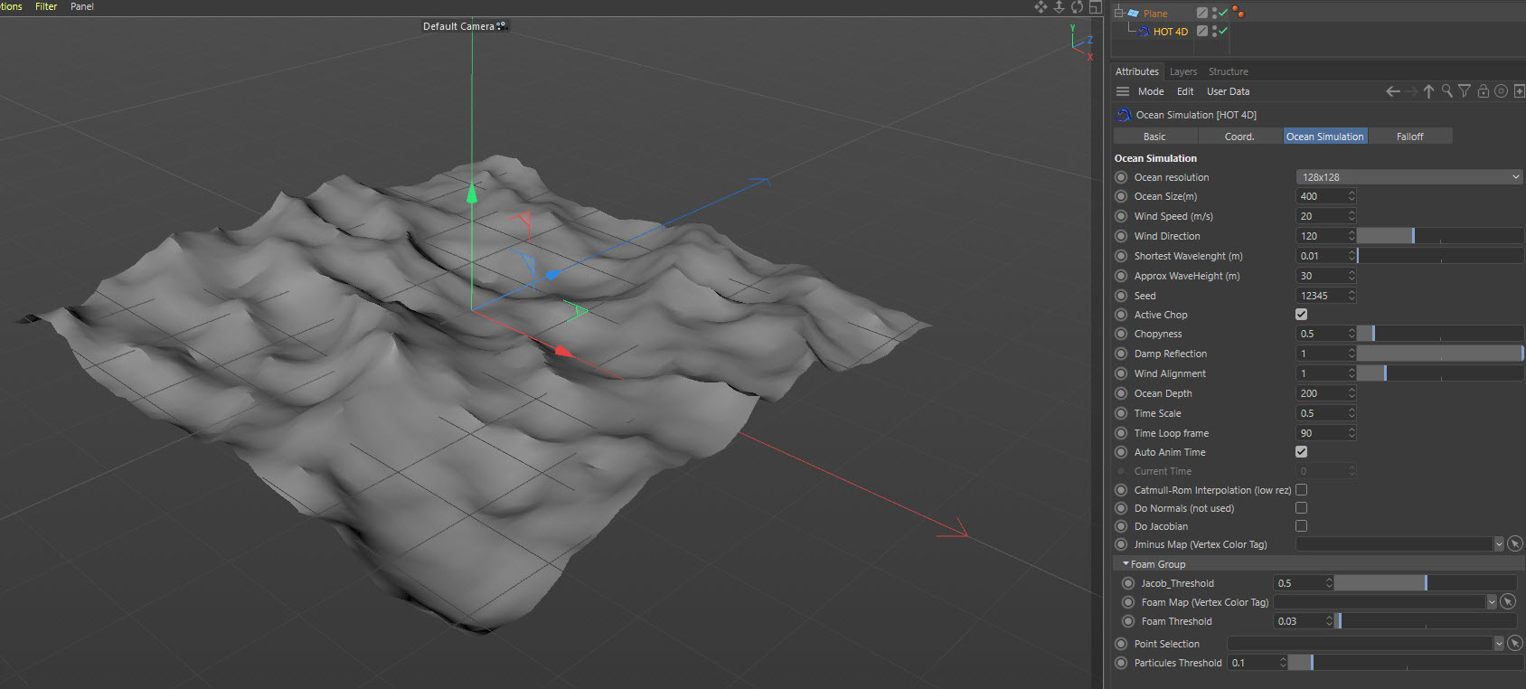The image size is (1526, 689).
Task: Toggle Ocean resolution animation dot
Action: [1121, 177]
